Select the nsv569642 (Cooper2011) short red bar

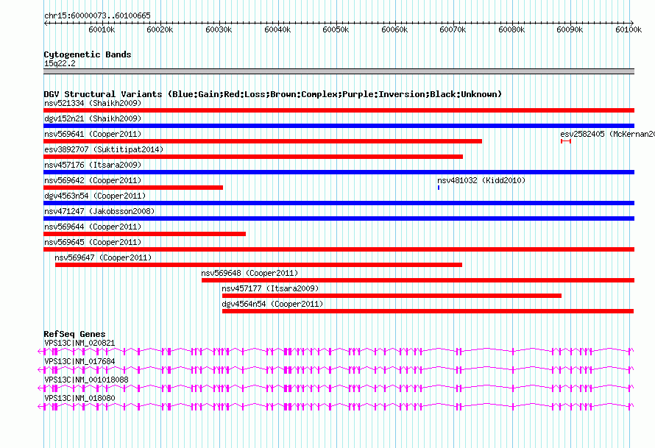pyautogui.click(x=133, y=188)
